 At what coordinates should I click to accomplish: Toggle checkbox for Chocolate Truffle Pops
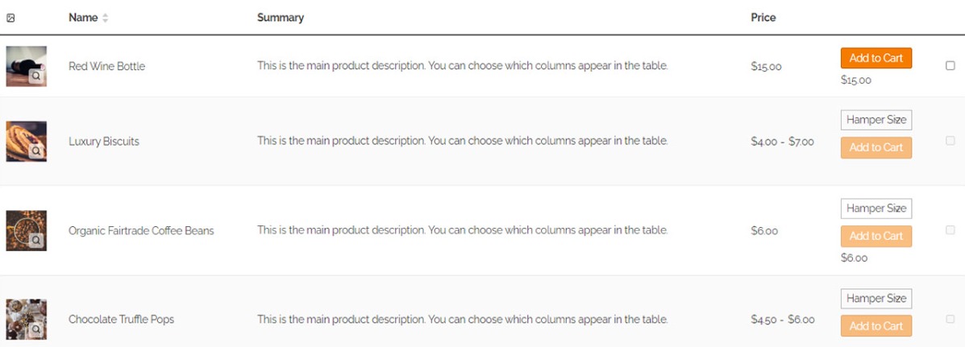point(950,320)
